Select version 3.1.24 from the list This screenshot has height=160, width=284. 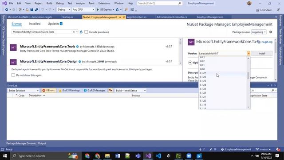tap(223, 85)
